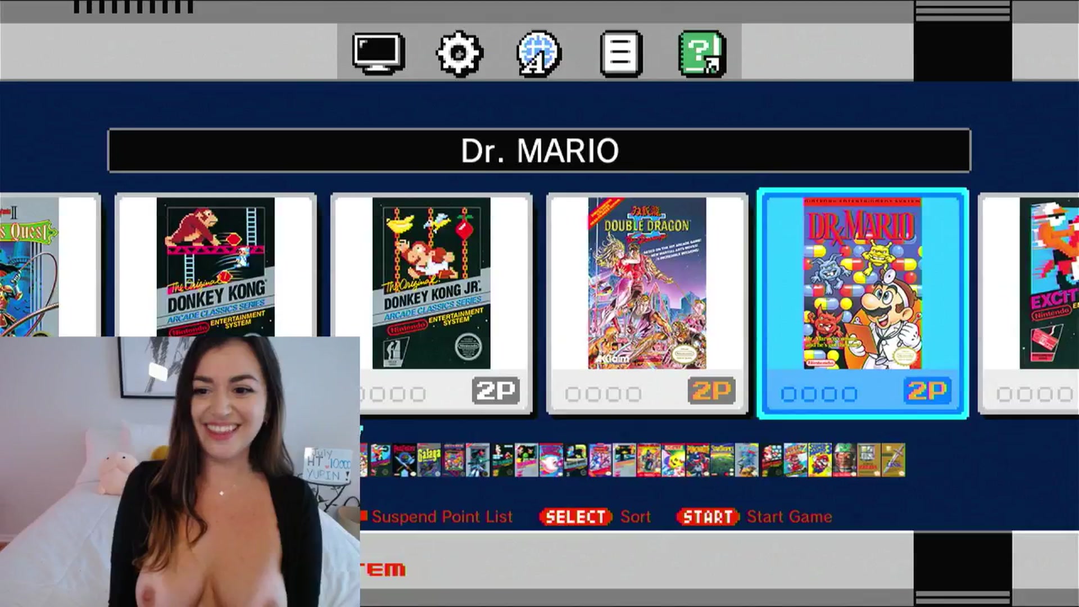1079x607 pixels.
Task: Jump to Kirby's Adventure in the thumbnail strip
Action: pos(552,460)
